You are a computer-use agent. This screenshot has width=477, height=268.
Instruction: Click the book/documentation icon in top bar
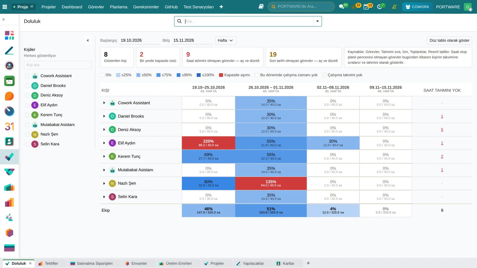point(261,7)
